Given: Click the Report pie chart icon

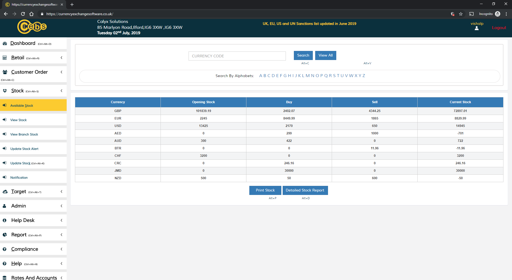Looking at the screenshot, I should [x=5, y=235].
